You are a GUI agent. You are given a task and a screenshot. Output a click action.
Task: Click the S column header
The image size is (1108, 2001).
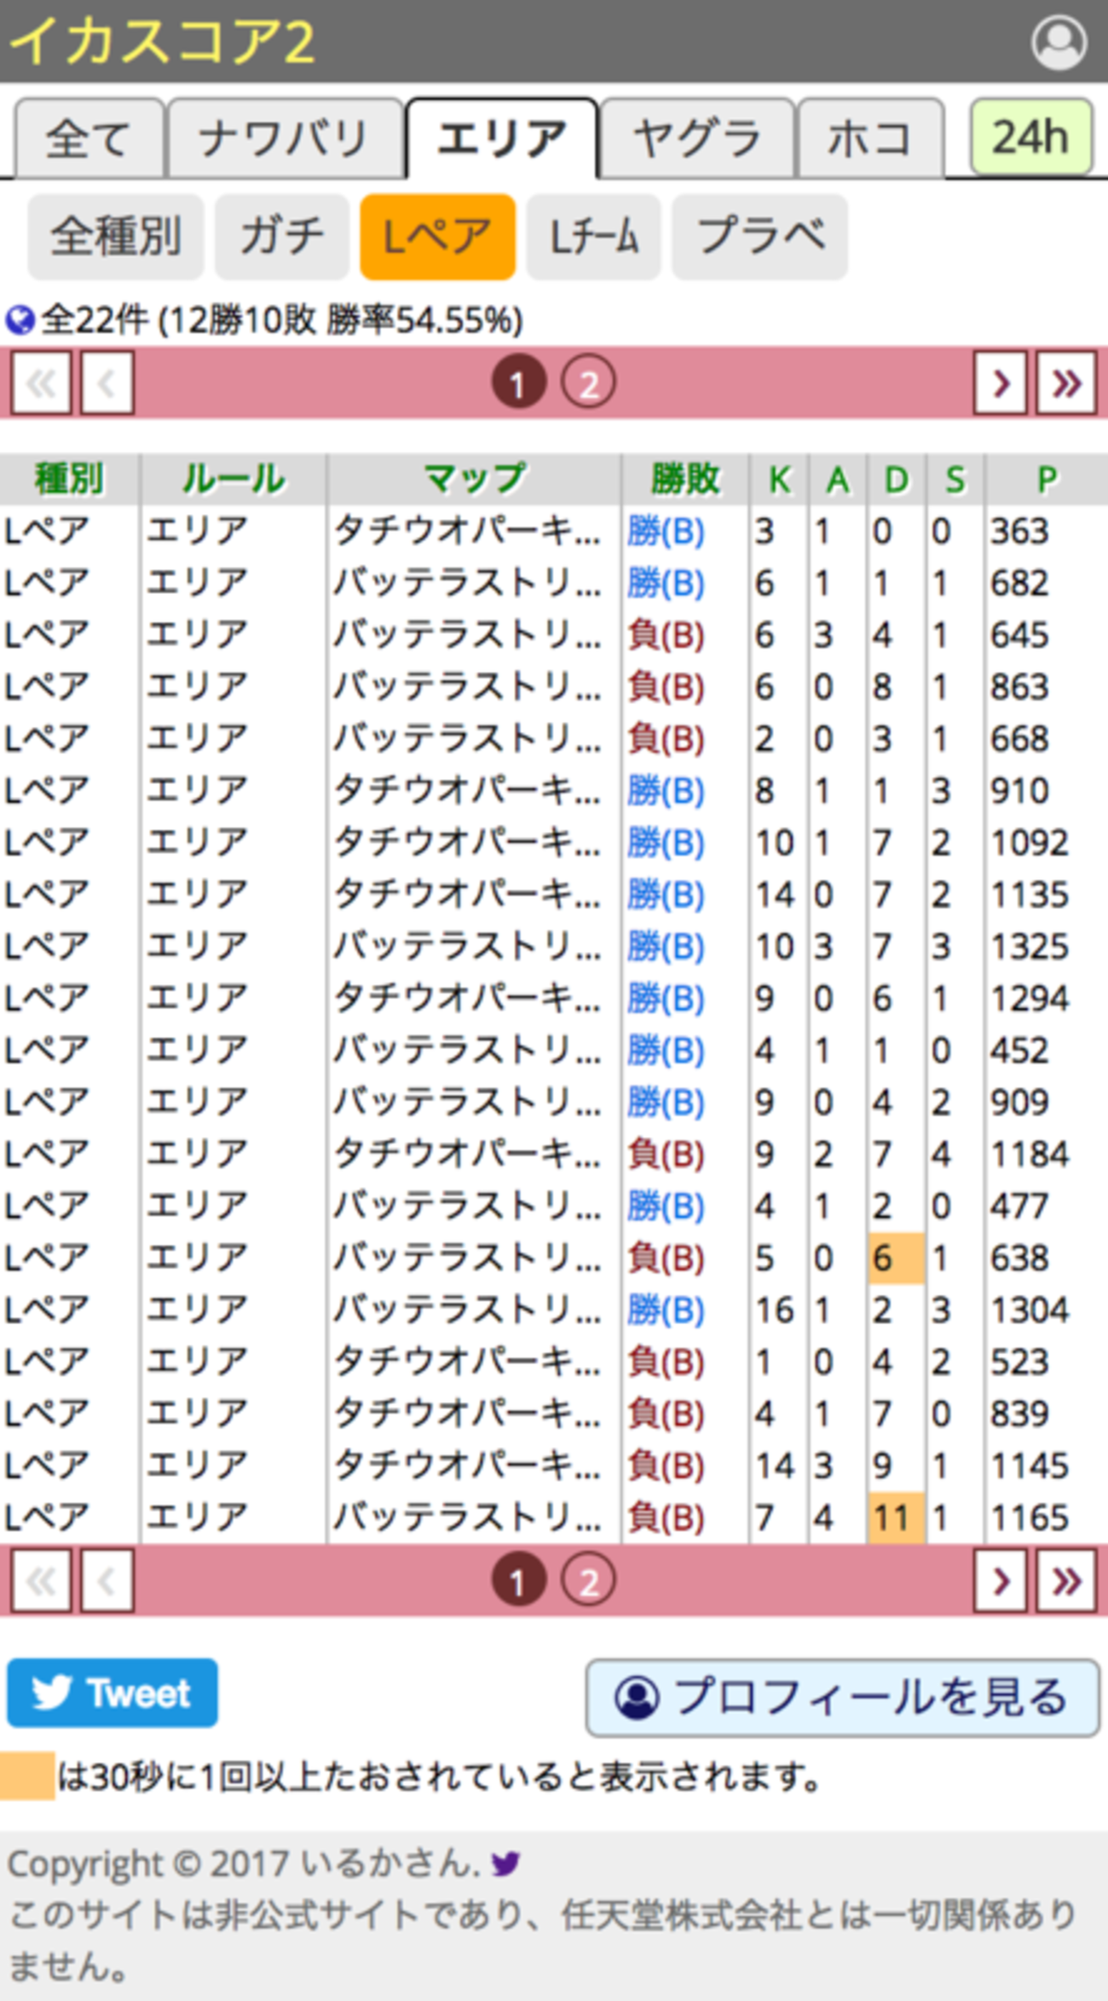point(955,479)
